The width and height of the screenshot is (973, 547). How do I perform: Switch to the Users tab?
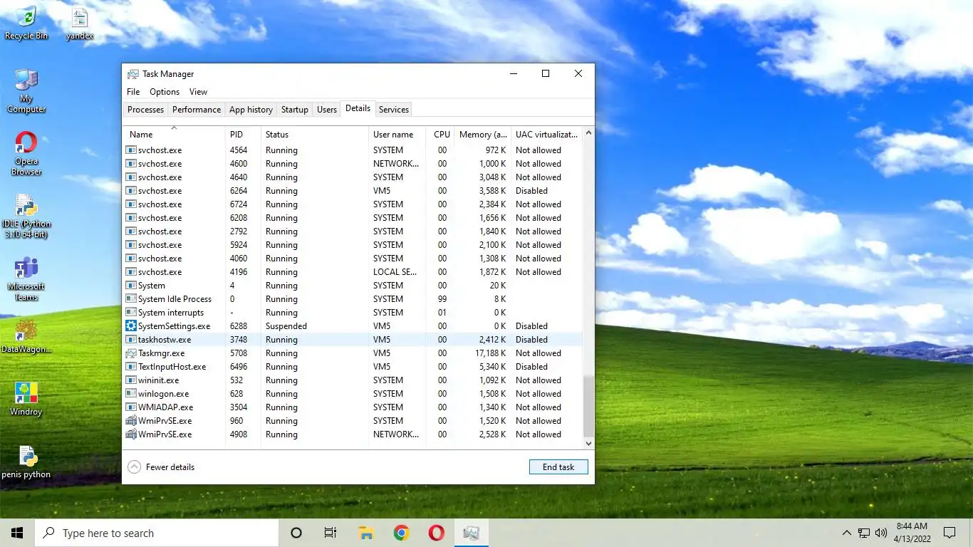[x=327, y=110]
